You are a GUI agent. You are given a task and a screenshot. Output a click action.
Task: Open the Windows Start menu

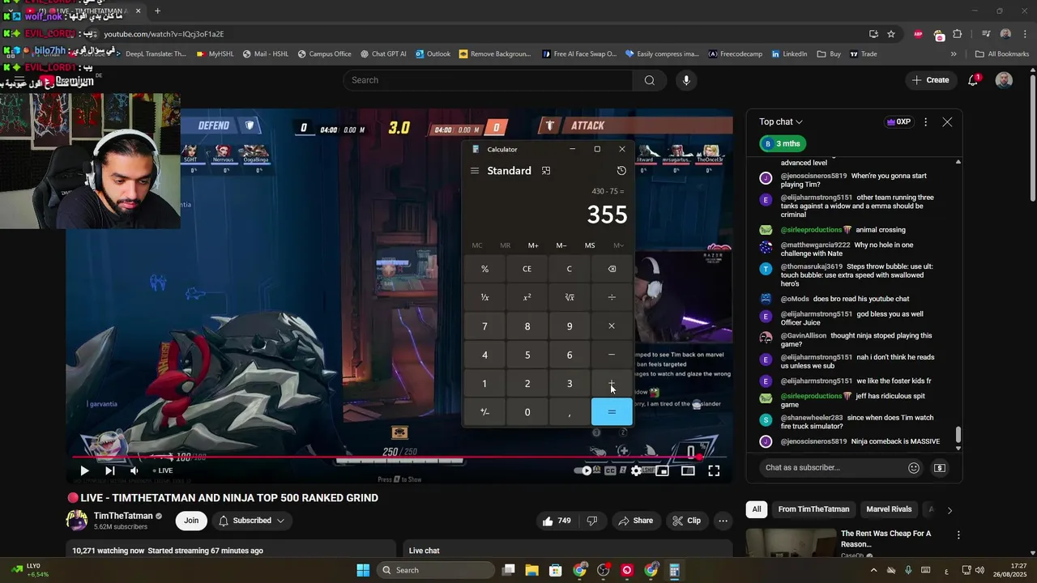click(x=363, y=570)
